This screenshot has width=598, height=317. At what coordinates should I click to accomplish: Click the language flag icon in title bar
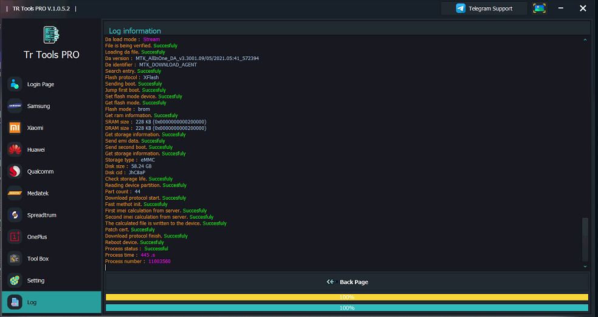(x=539, y=9)
